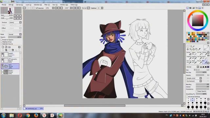Screen dimensions: 210x118
Task: Delete the selected layer with trash icon
Action: [x=13, y=50]
